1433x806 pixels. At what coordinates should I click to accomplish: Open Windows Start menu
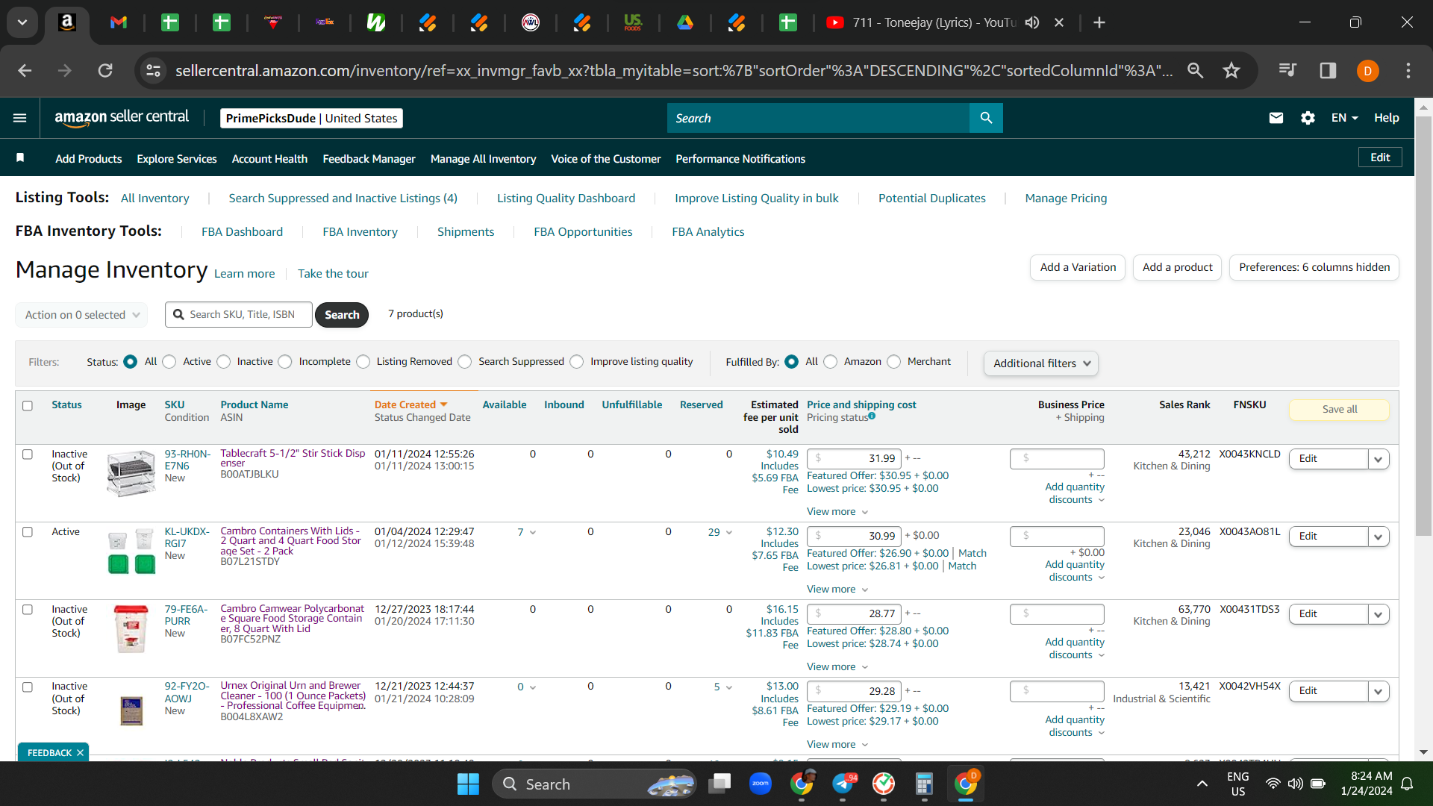click(x=468, y=784)
